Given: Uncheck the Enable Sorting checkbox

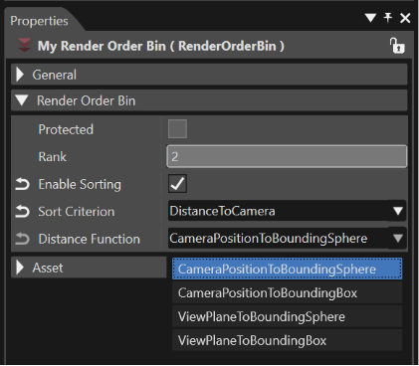Looking at the screenshot, I should pos(177,184).
